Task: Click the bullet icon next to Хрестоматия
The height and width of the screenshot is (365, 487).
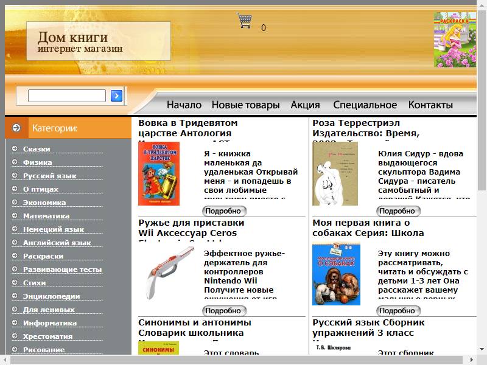Action: click(15, 336)
